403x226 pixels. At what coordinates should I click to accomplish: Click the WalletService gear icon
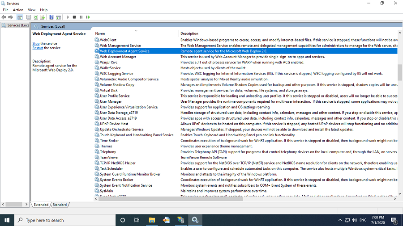coord(97,68)
